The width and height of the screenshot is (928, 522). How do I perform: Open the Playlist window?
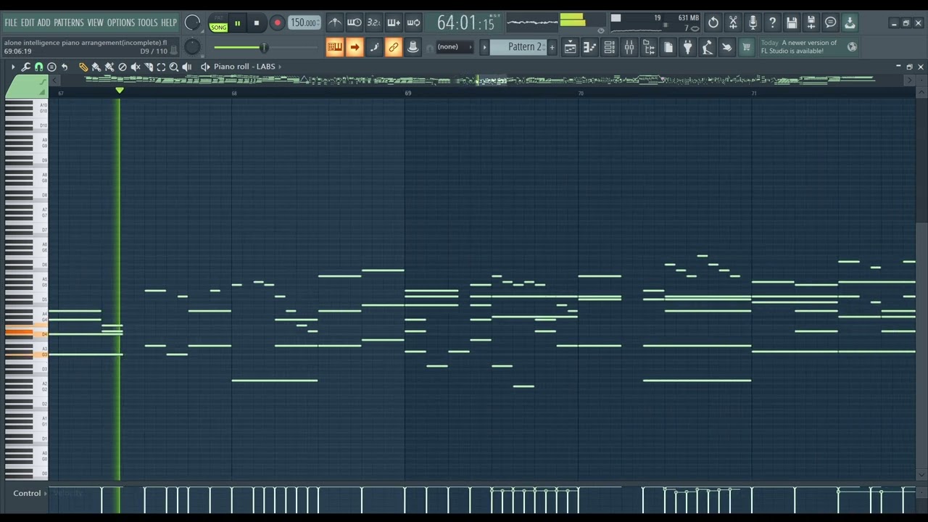click(x=571, y=47)
